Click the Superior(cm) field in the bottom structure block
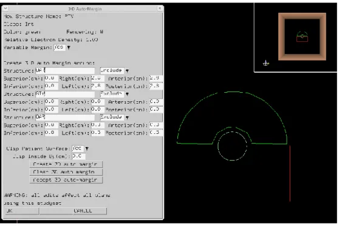Image resolution: width=342 pixels, height=226 pixels. (51, 125)
